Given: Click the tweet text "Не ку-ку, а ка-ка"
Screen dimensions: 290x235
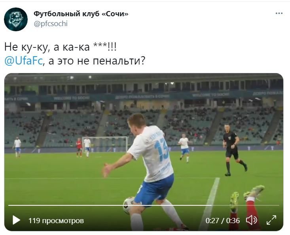Looking at the screenshot, I should coord(47,47).
